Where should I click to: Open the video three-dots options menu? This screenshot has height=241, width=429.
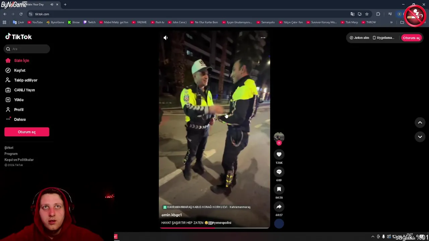[263, 38]
